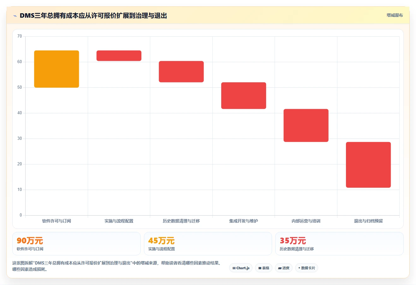Screen dimensions: 416x285
Task: Click the y-axis value 40
Action: coord(20,113)
